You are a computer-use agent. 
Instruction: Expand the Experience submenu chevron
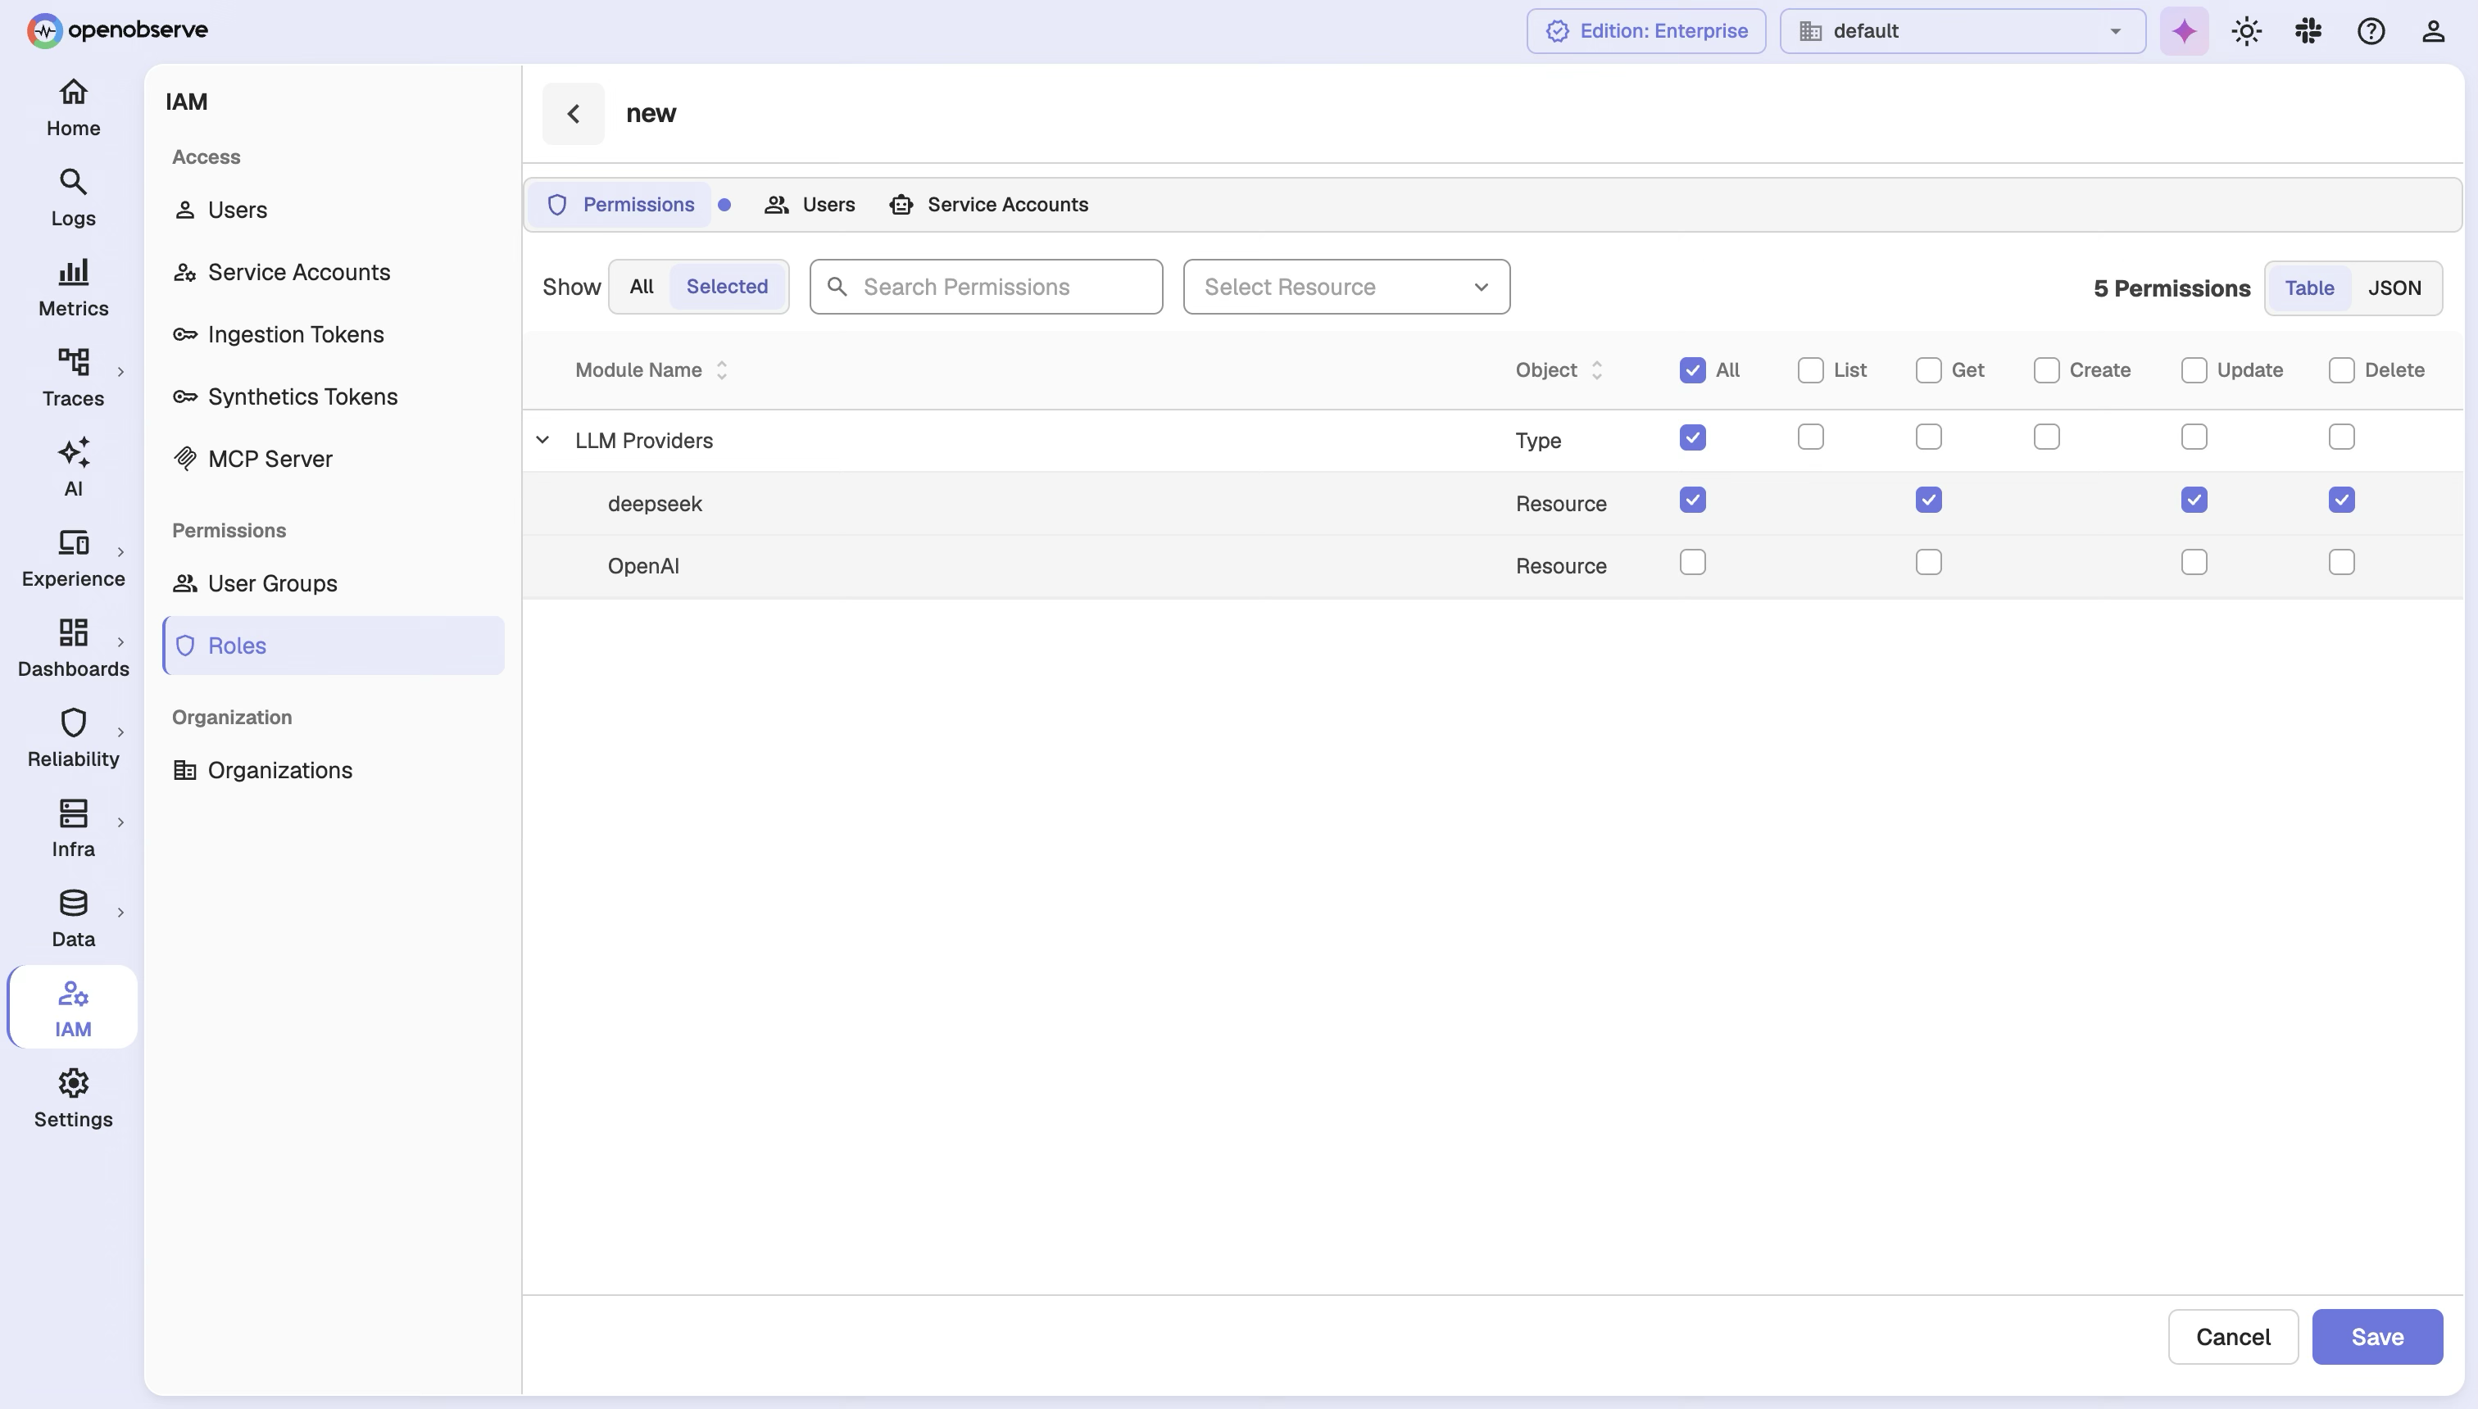pos(120,551)
